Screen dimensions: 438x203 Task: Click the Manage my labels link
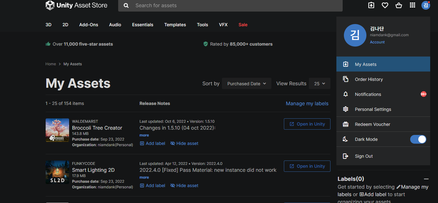click(x=307, y=103)
